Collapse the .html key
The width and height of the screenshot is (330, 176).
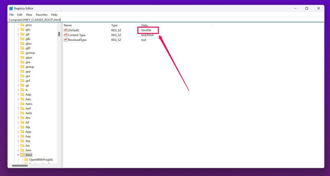[x=18, y=155]
